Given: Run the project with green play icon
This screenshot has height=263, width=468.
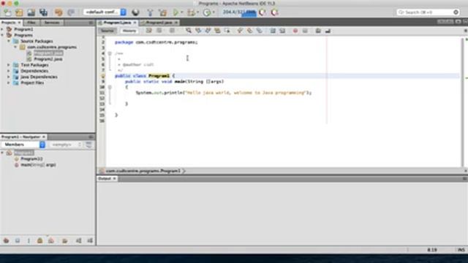Looking at the screenshot, I should pos(175,12).
